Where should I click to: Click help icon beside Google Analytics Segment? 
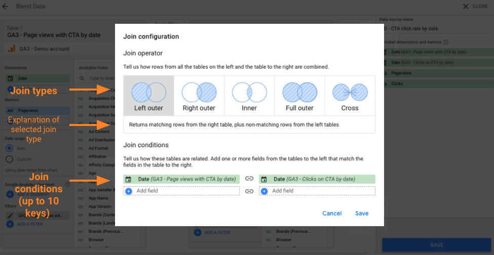click(67, 185)
